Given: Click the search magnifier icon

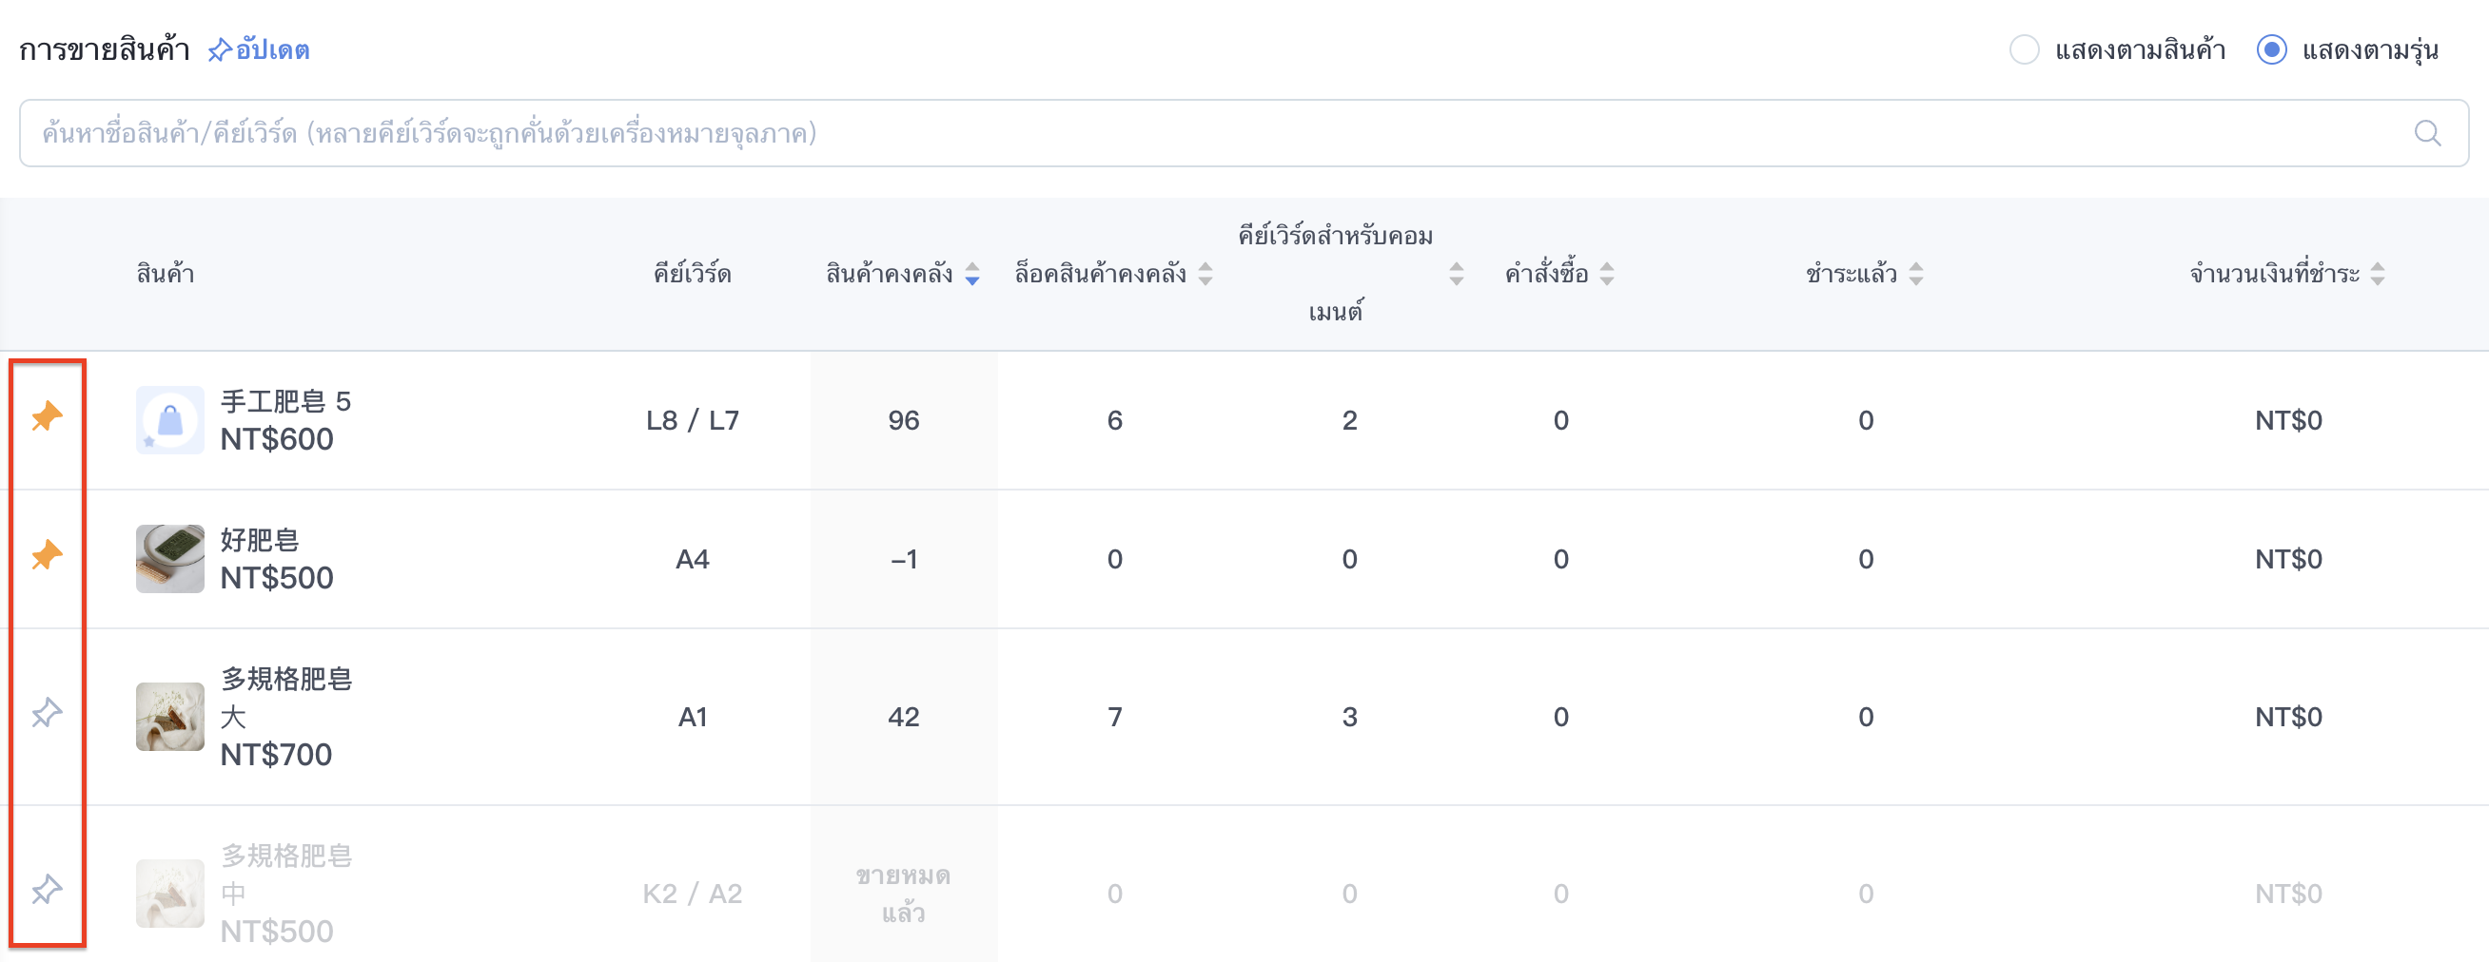Looking at the screenshot, I should pyautogui.click(x=2427, y=133).
